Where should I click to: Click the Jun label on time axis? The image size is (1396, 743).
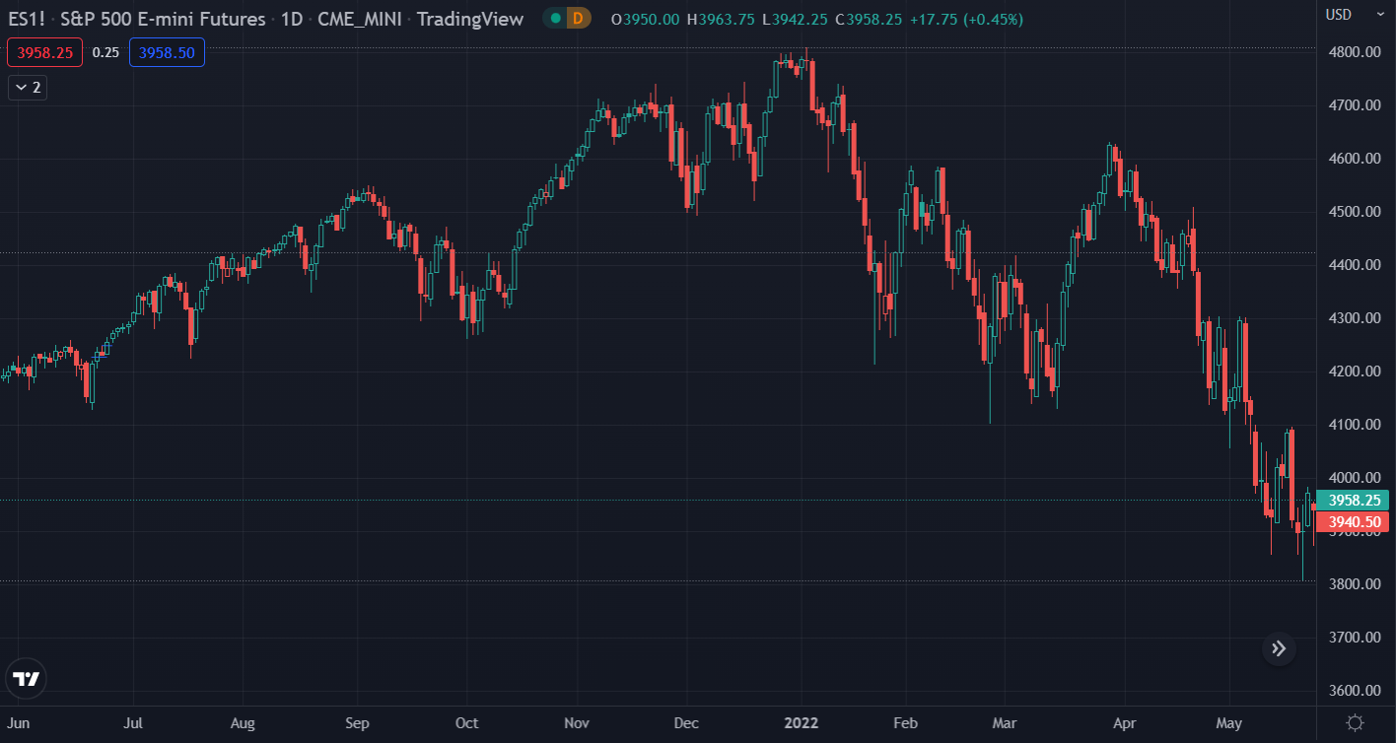[19, 723]
